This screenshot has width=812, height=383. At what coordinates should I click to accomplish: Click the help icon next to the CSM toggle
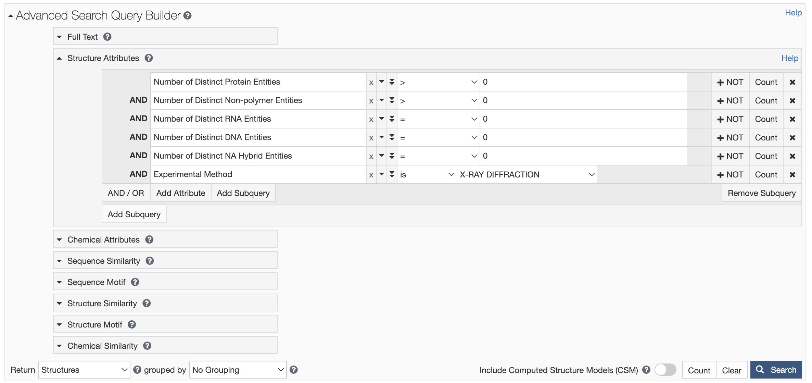click(x=646, y=370)
